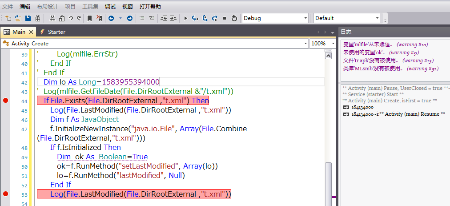Toggle bookmark using the bookmark icon
The width and height of the screenshot is (450, 206).
point(89,18)
